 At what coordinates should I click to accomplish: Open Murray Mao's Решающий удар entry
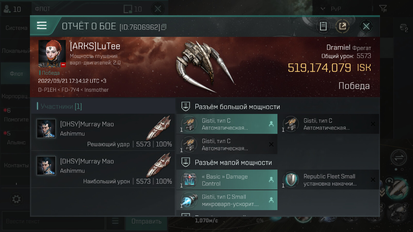(103, 132)
